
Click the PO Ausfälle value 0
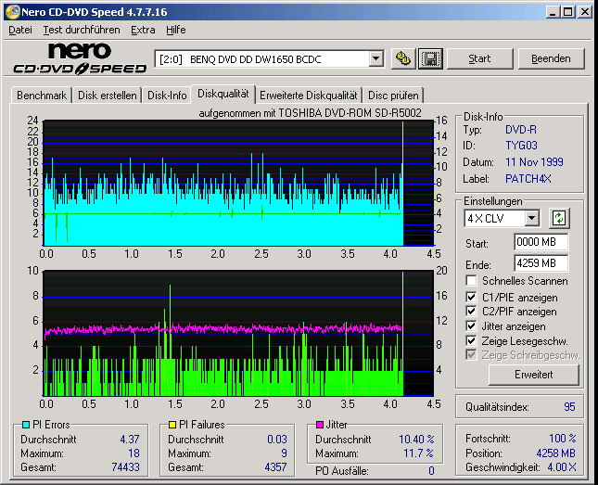click(431, 471)
